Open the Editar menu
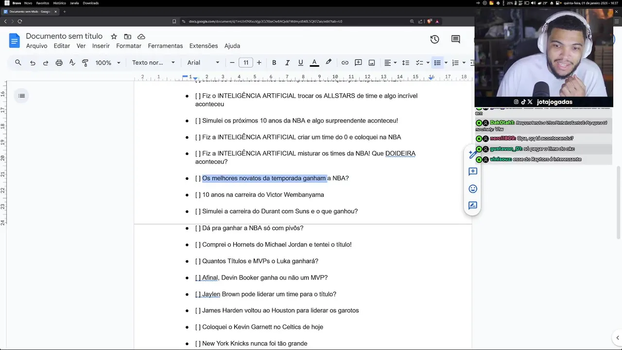The height and width of the screenshot is (350, 622). tap(62, 46)
